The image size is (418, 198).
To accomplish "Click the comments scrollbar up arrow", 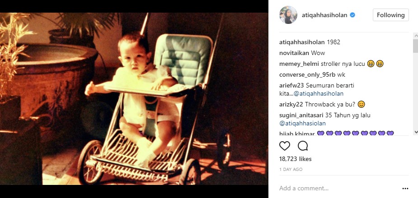I will click(x=416, y=35).
